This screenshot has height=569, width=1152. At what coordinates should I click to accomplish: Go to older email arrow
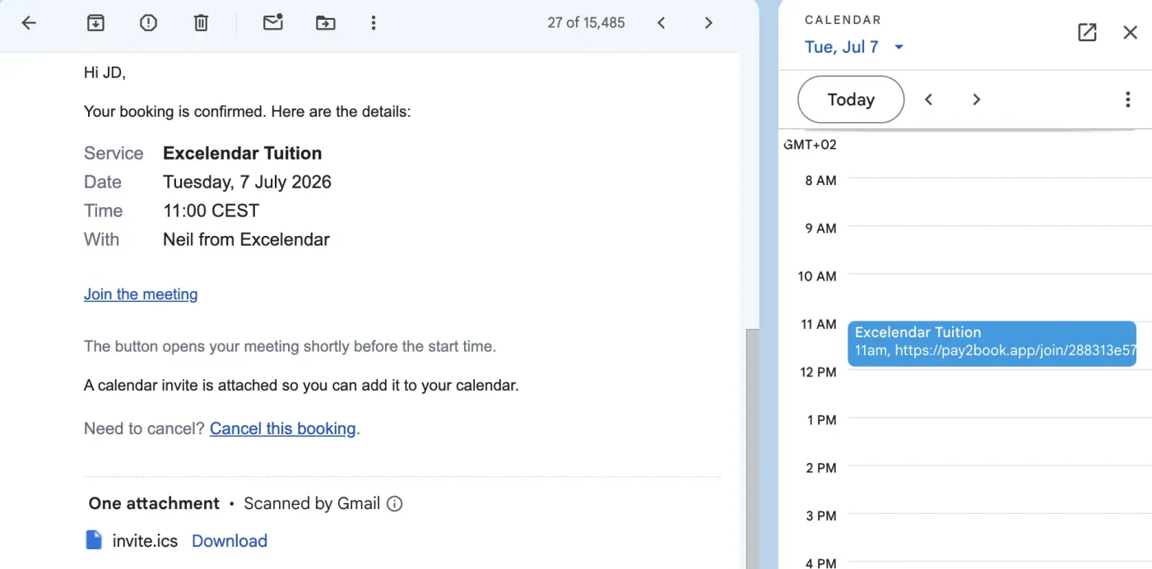coord(708,23)
